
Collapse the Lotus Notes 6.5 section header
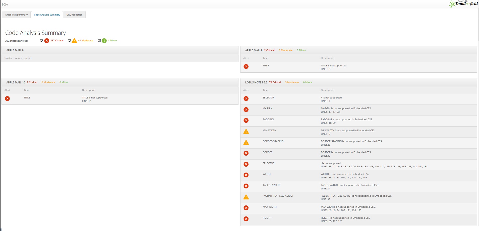(256, 82)
